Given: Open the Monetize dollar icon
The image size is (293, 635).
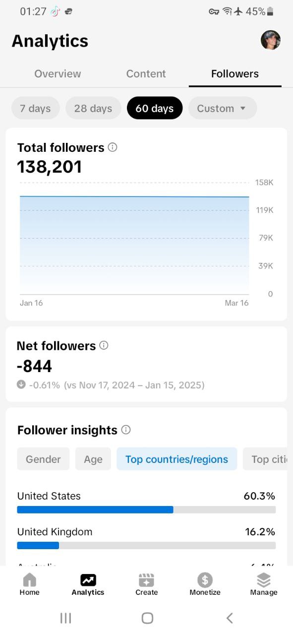Looking at the screenshot, I should pyautogui.click(x=205, y=579).
